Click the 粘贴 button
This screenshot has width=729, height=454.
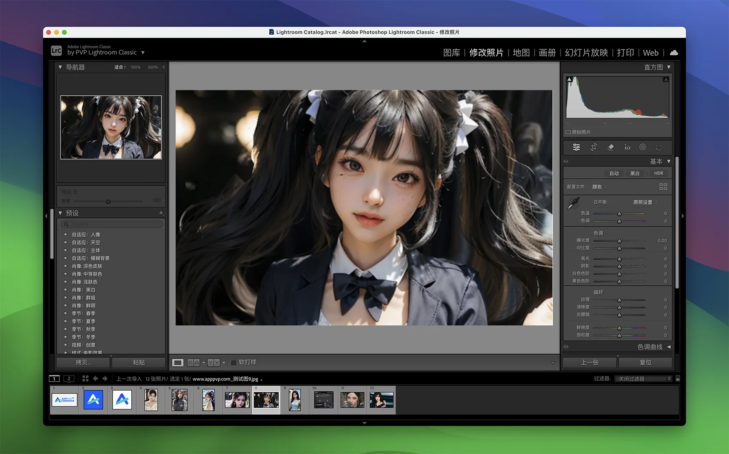[x=139, y=363]
